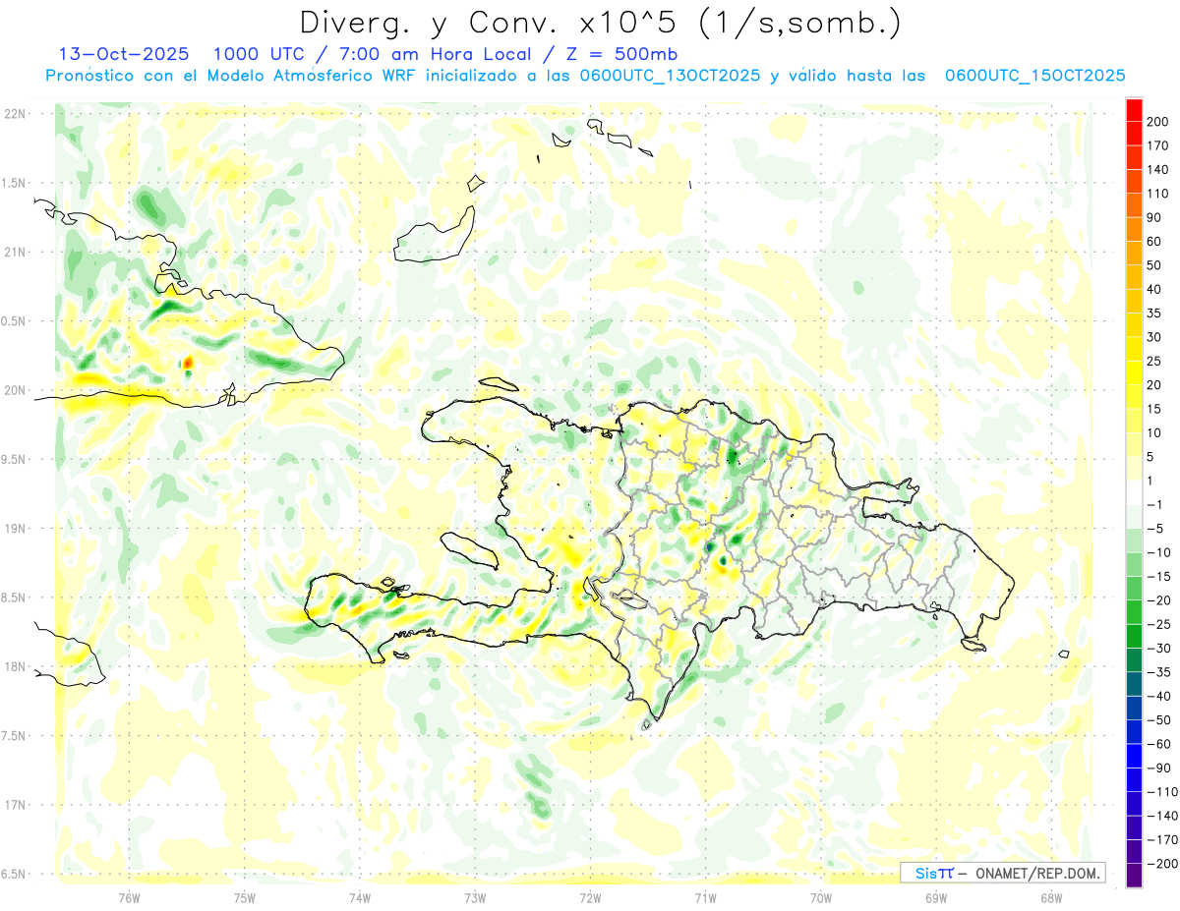The height and width of the screenshot is (911, 1180).
Task: Click the '60' color bar label
Action: [x=1155, y=242]
